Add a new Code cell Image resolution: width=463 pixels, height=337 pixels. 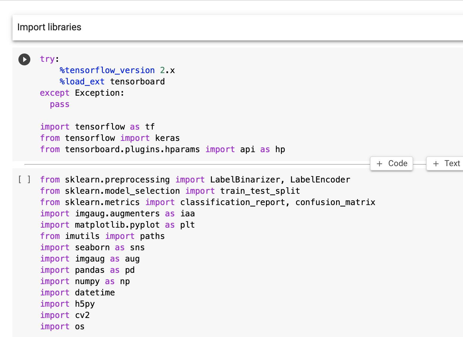click(x=391, y=163)
